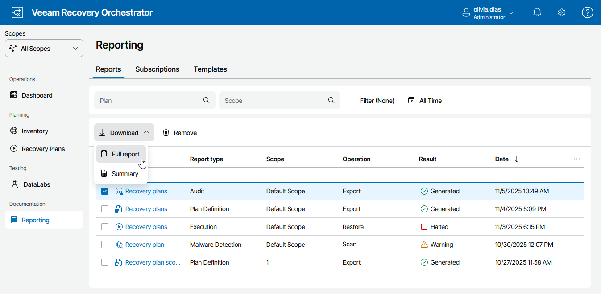The image size is (601, 294).
Task: Expand the All Scopes dropdown
Action: (44, 49)
